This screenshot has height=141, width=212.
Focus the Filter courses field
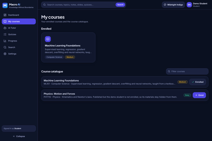point(187,71)
